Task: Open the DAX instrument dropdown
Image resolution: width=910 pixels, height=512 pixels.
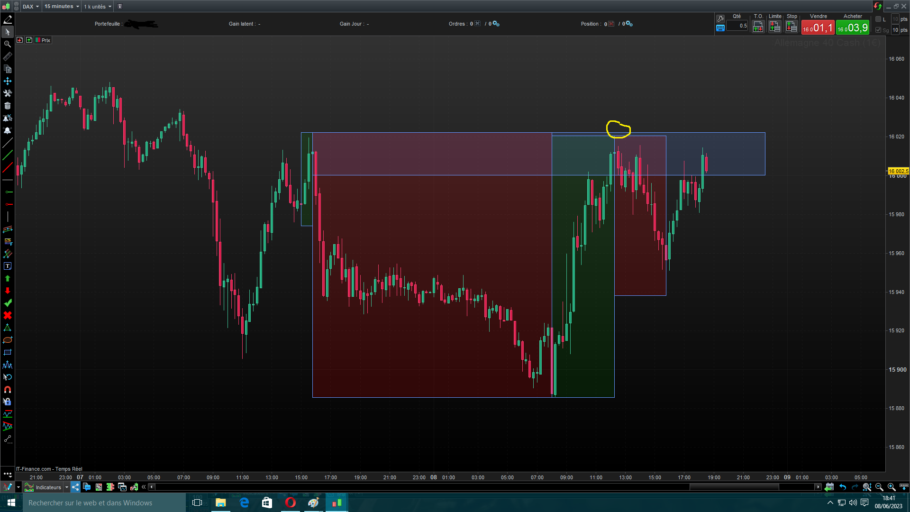Action: pyautogui.click(x=31, y=6)
